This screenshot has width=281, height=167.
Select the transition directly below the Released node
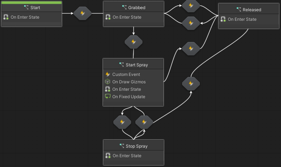pyautogui.click(x=191, y=83)
